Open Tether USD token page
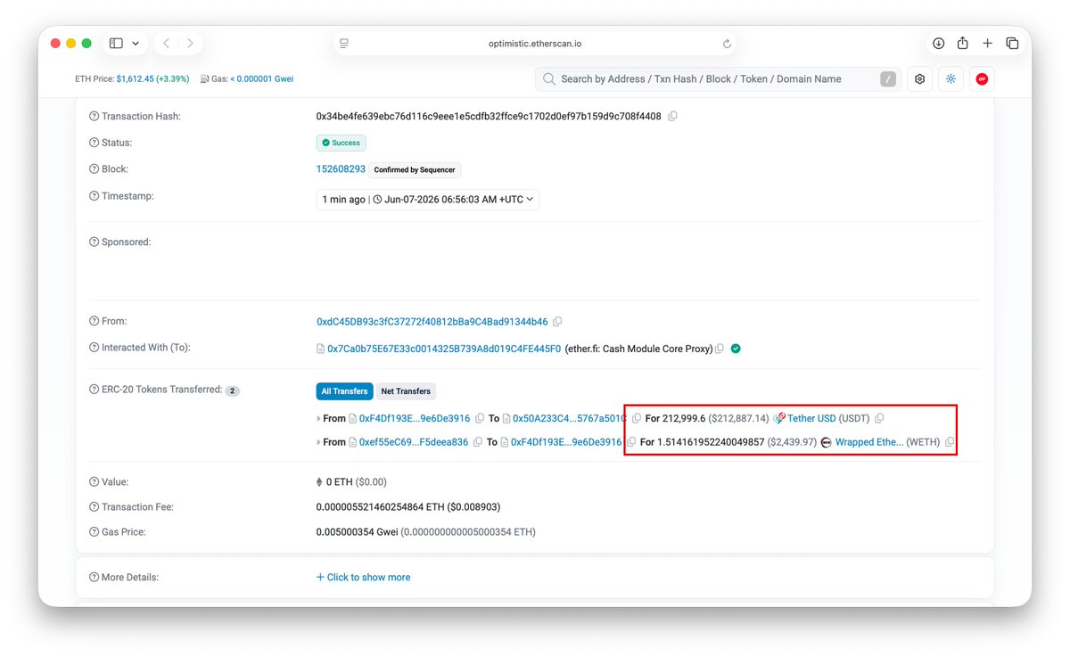This screenshot has width=1070, height=657. 811,418
